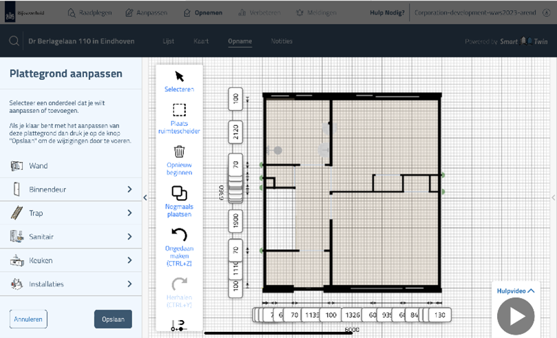Collapse the left side panel arrow

pos(145,198)
